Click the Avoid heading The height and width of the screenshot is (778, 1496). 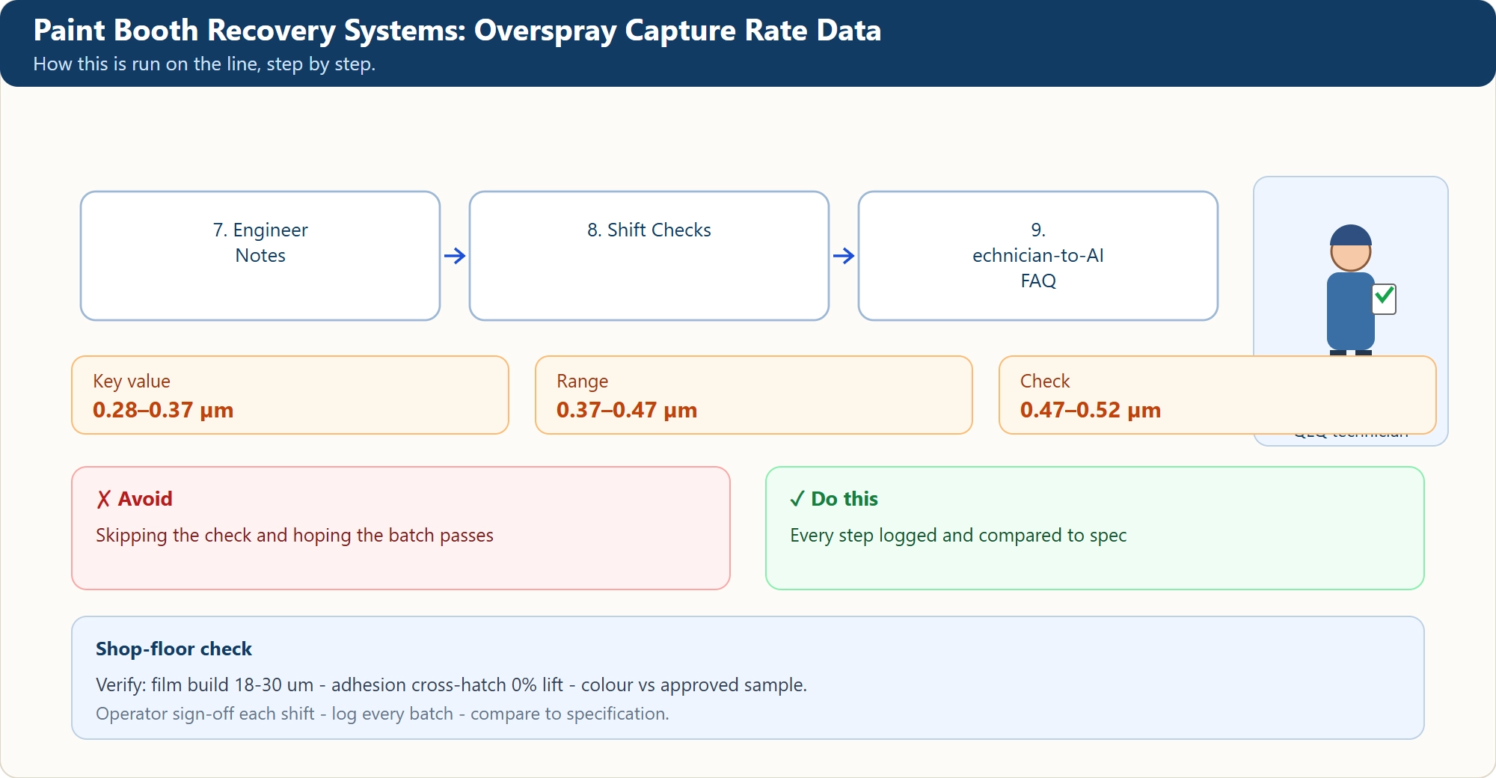point(135,499)
